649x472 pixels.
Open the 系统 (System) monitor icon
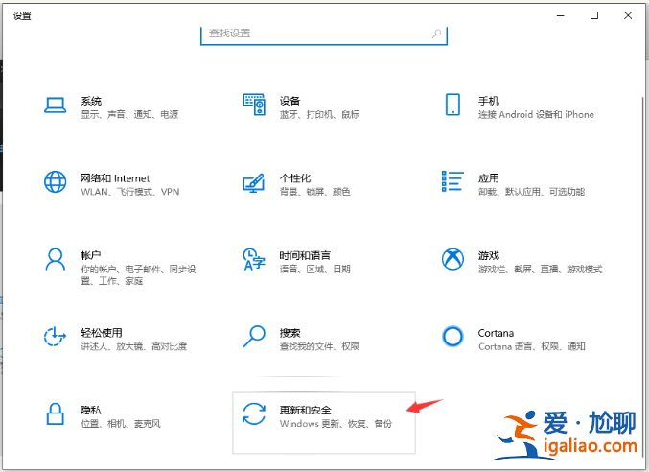pyautogui.click(x=55, y=106)
